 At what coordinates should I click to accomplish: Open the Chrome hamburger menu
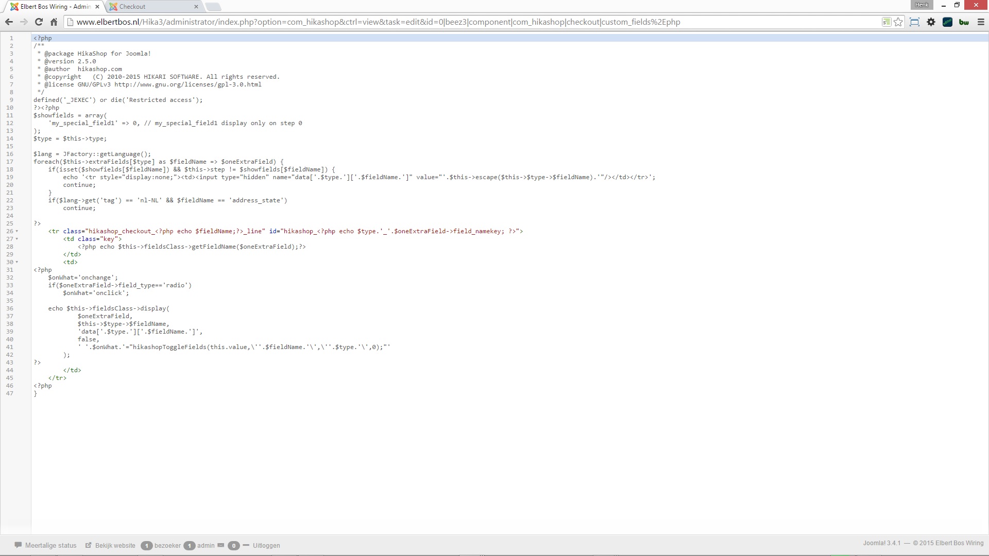(x=981, y=22)
